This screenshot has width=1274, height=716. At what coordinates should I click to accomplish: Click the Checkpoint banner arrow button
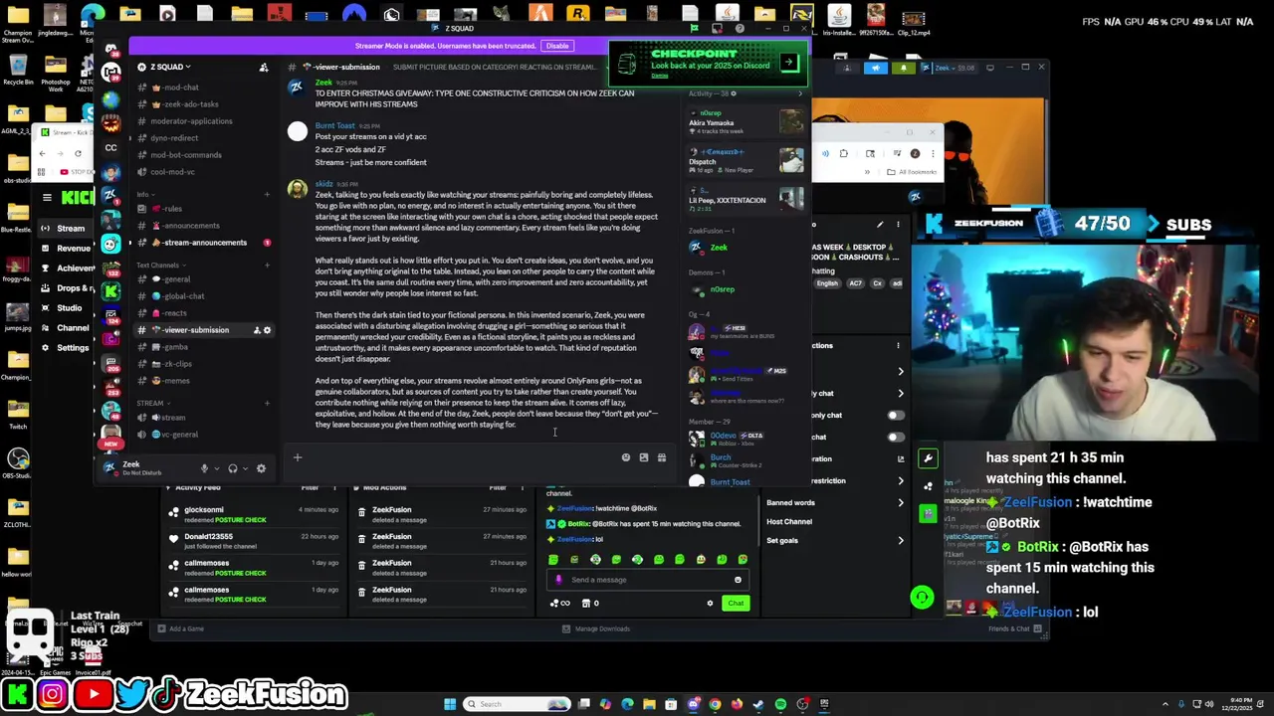788,63
